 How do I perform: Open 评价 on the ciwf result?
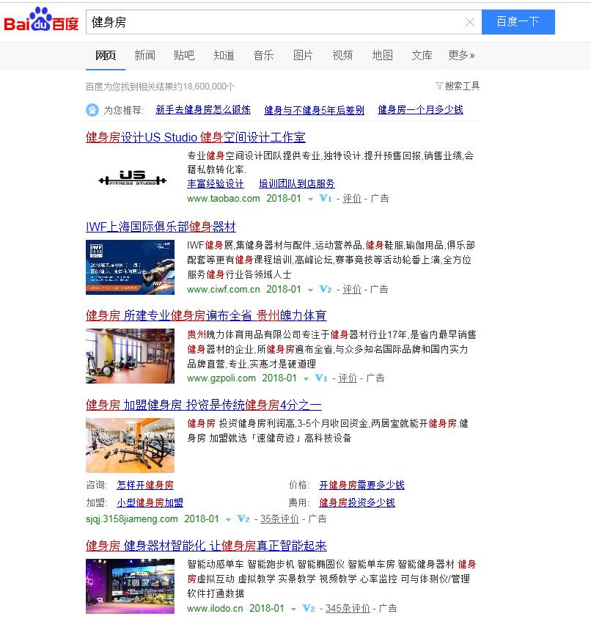coord(352,290)
